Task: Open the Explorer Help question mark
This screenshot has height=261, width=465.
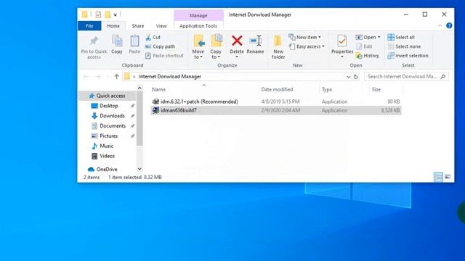Action: click(449, 26)
